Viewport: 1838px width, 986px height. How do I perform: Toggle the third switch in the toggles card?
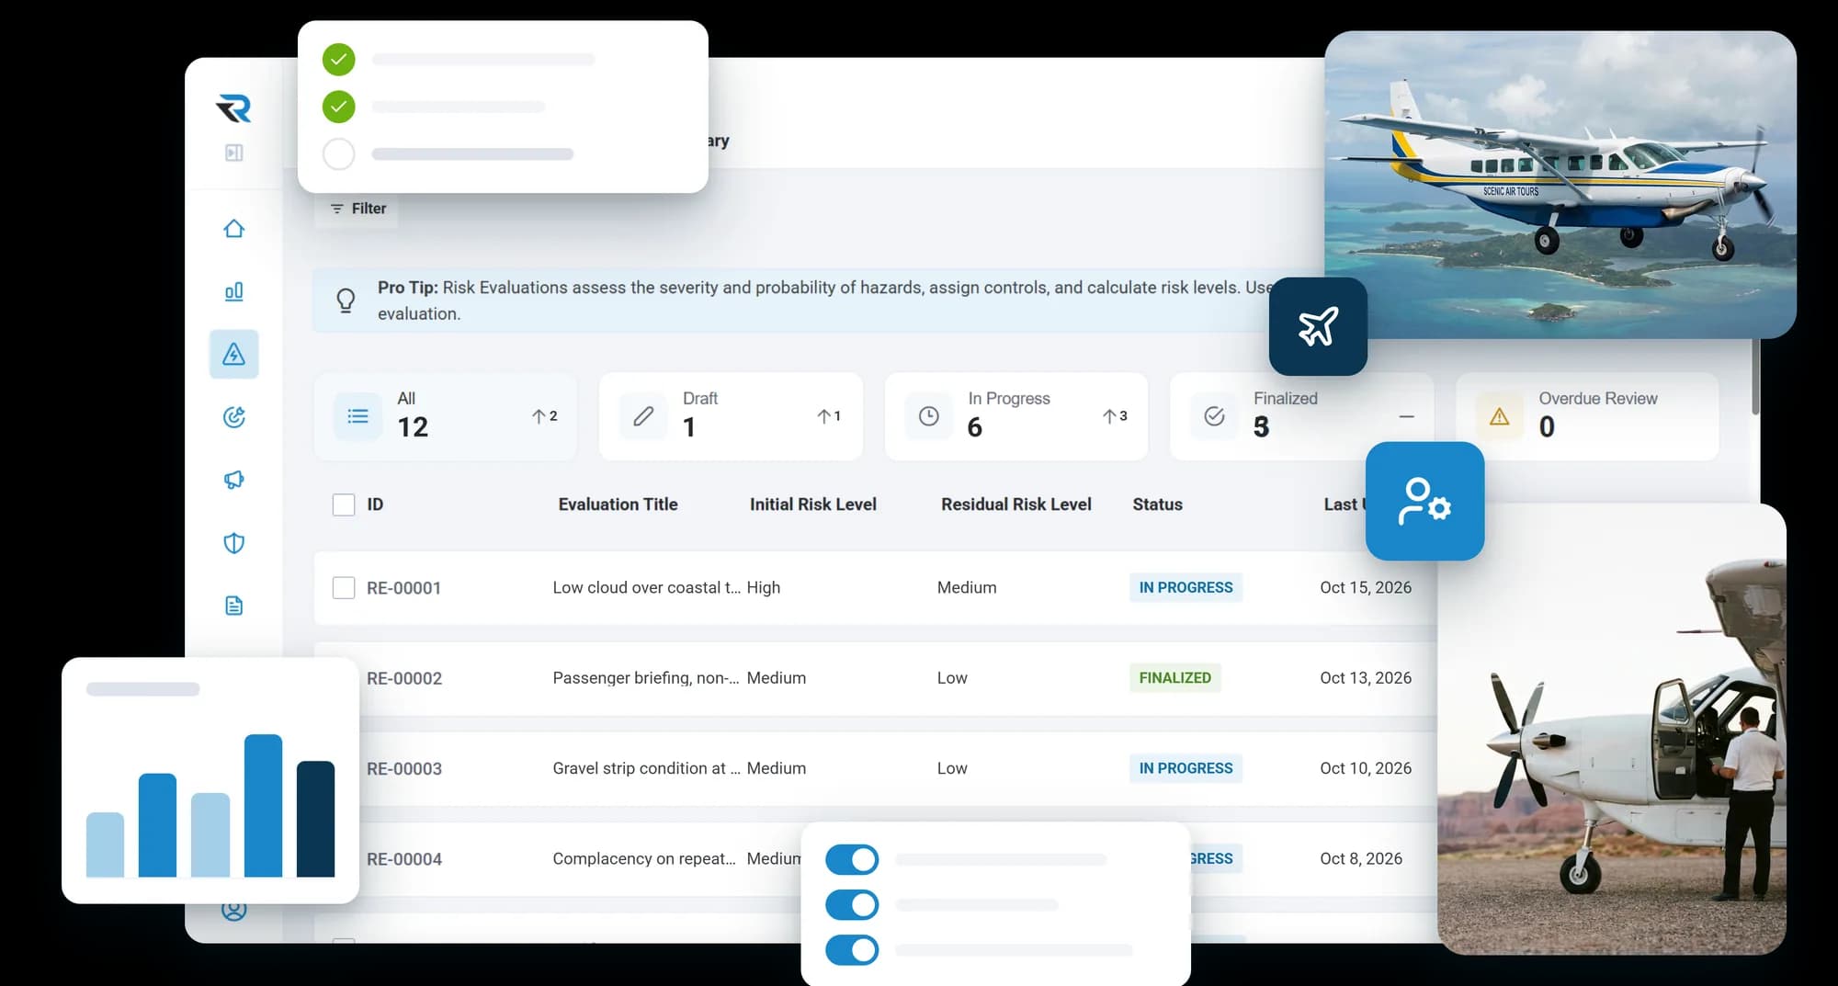point(852,950)
